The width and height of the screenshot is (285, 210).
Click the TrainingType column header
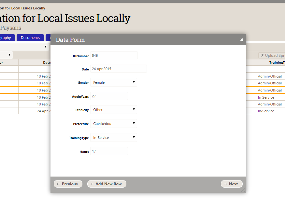[x=271, y=63]
